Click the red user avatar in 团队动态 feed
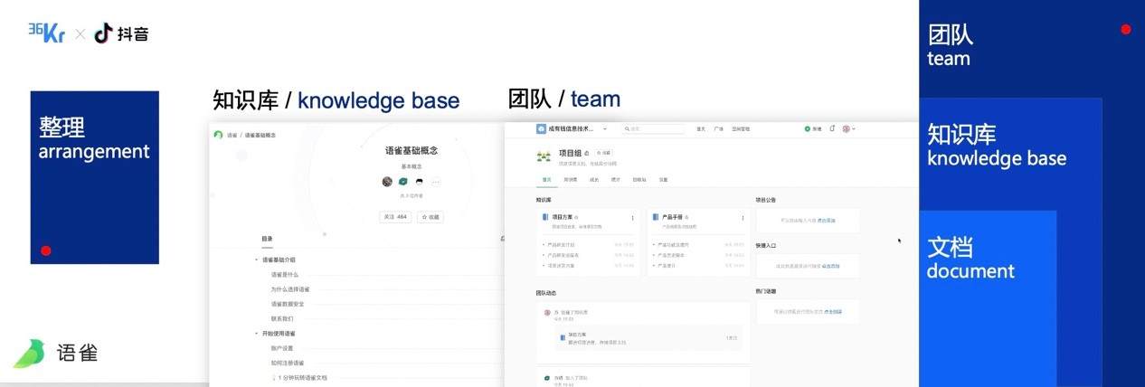Viewport: 1145px width, 387px height. (x=547, y=313)
